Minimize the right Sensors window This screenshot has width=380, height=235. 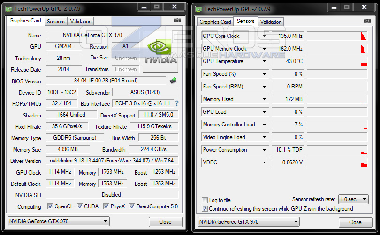pos(334,7)
